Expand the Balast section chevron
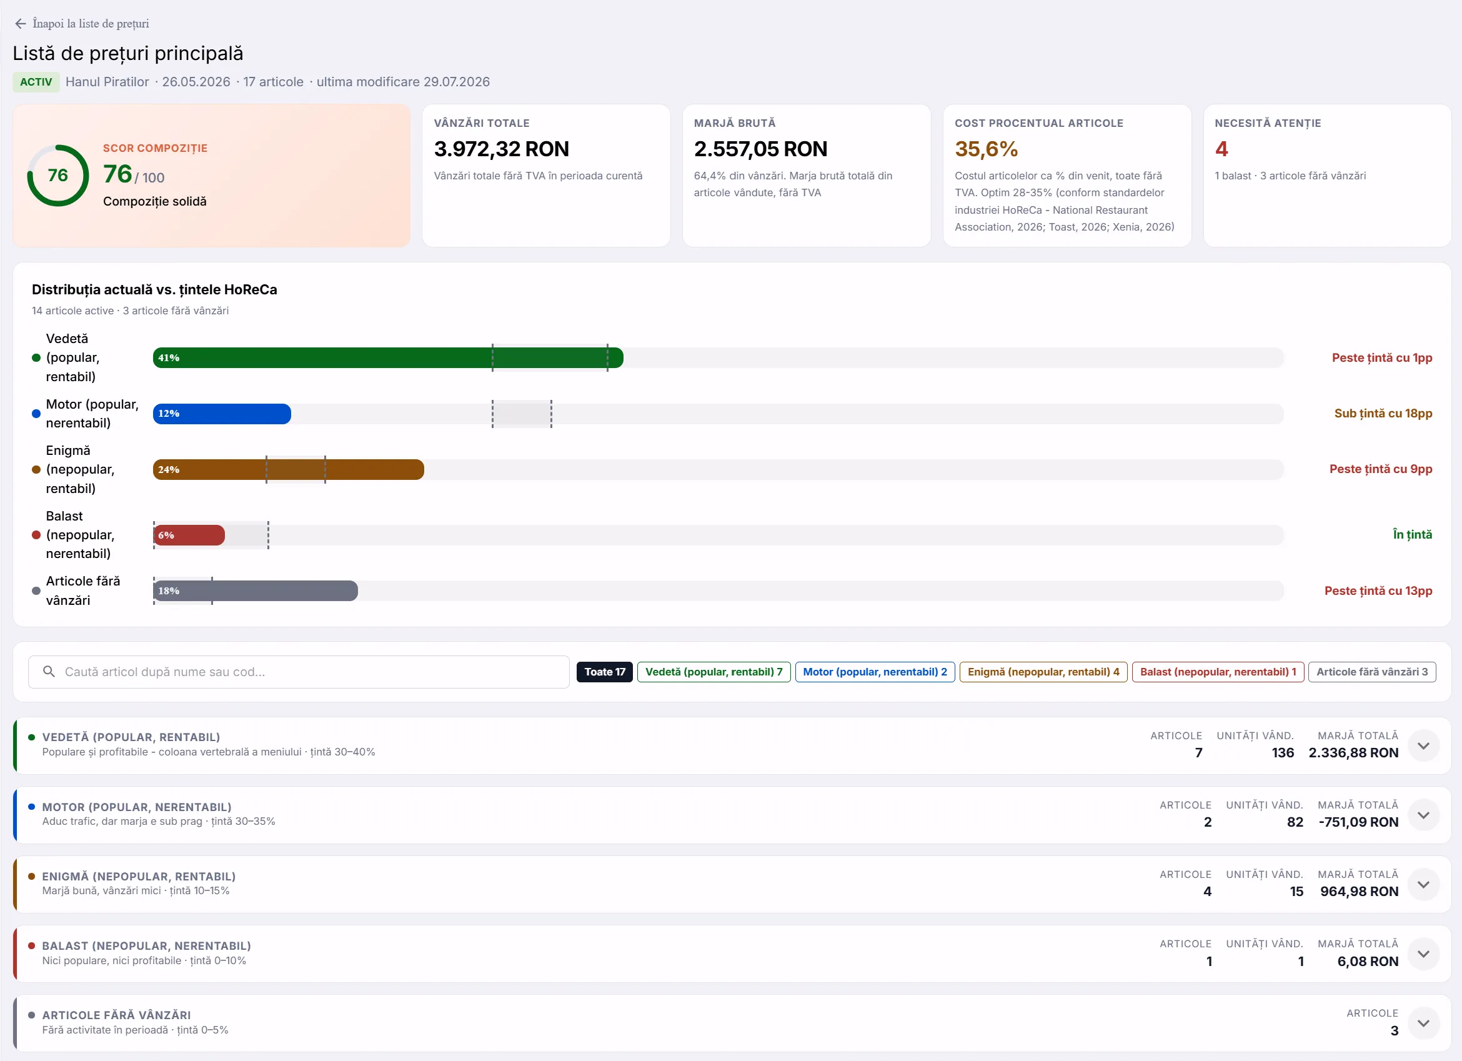Viewport: 1462px width, 1061px height. [1423, 954]
